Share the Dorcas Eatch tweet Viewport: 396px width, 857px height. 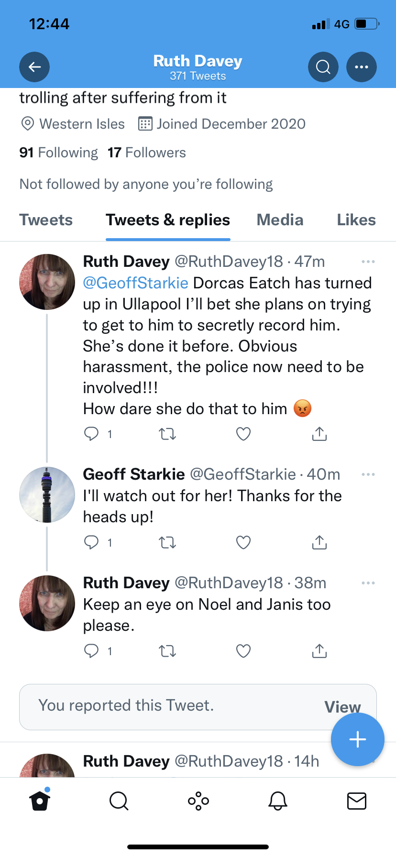click(319, 434)
